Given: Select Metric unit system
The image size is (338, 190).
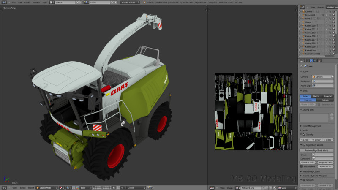Looking at the screenshot, I should click(x=316, y=96).
